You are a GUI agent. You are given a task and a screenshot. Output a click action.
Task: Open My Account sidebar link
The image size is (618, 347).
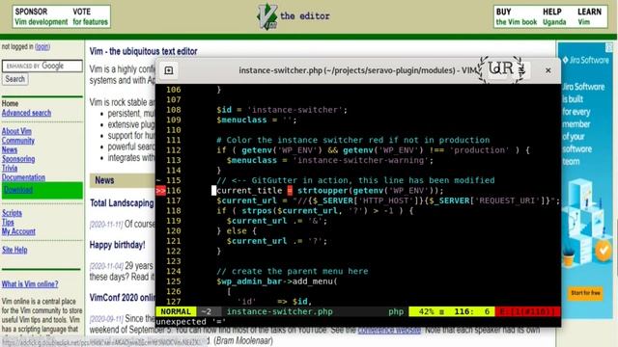pos(18,231)
